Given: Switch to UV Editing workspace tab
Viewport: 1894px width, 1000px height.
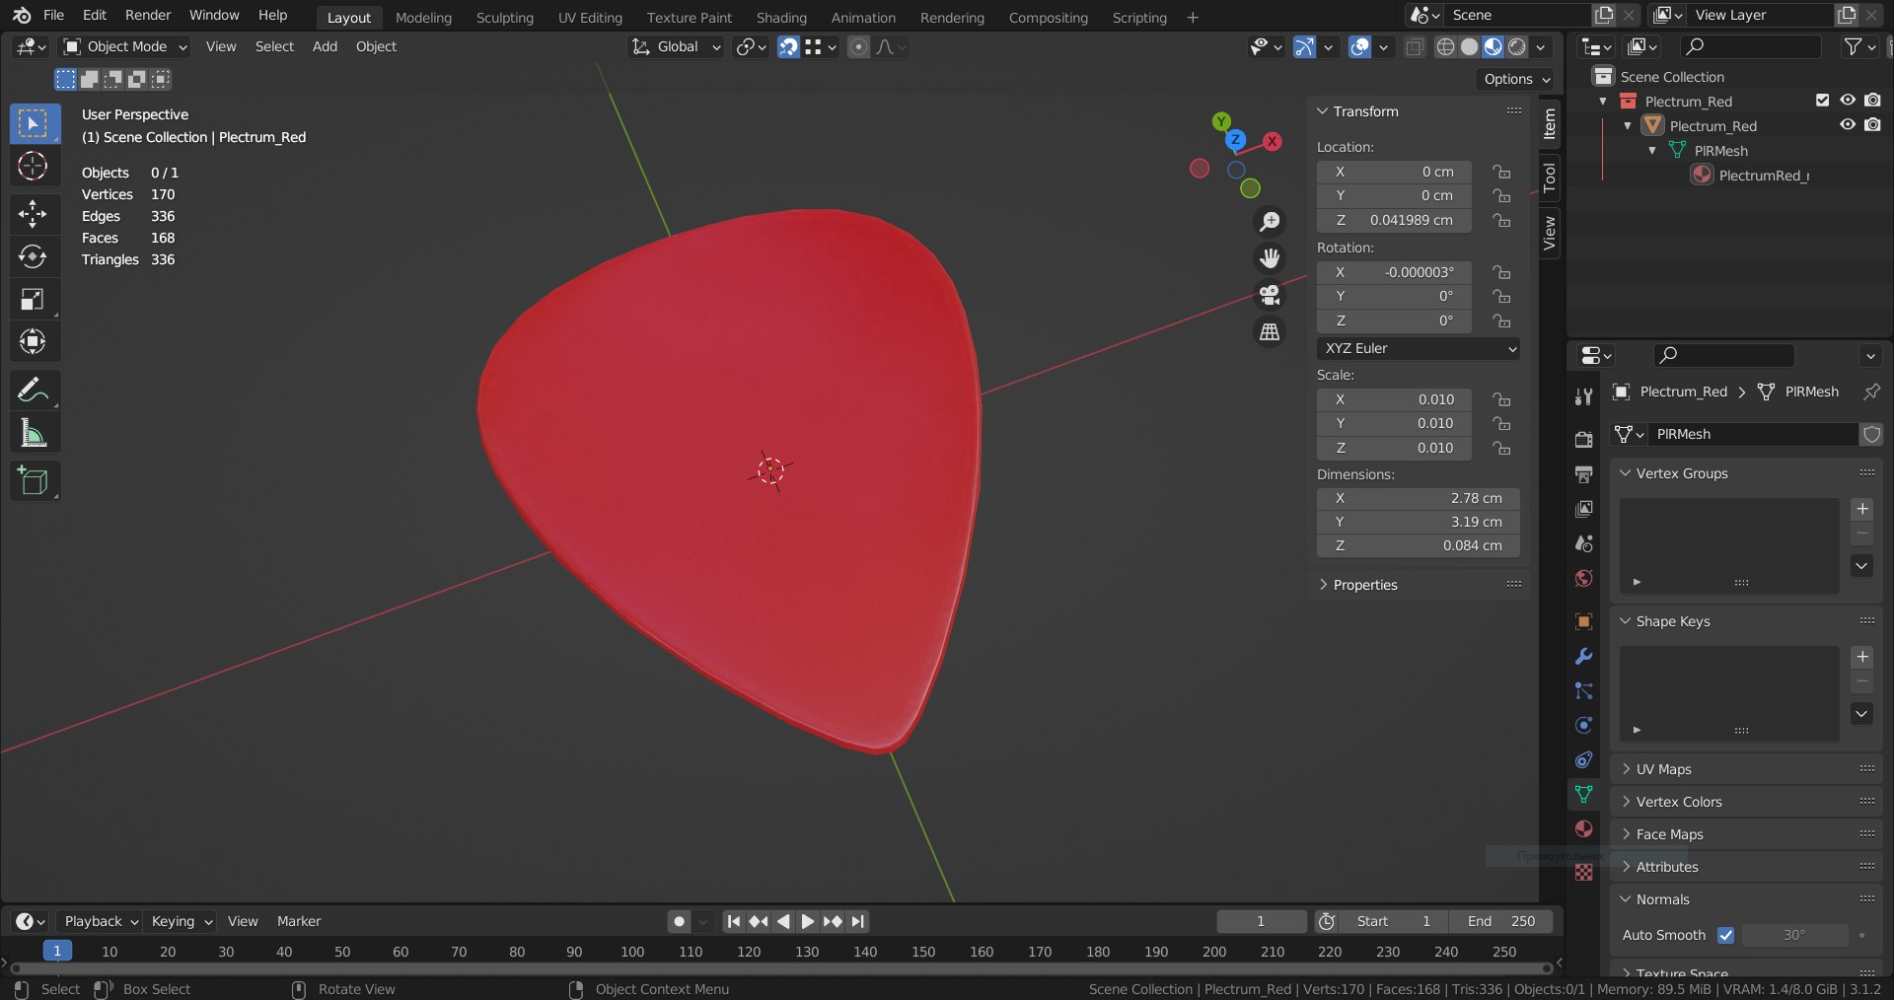Looking at the screenshot, I should click(590, 17).
